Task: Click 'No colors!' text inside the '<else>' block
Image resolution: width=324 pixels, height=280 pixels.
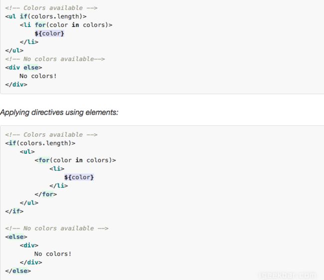Action: pyautogui.click(x=53, y=254)
